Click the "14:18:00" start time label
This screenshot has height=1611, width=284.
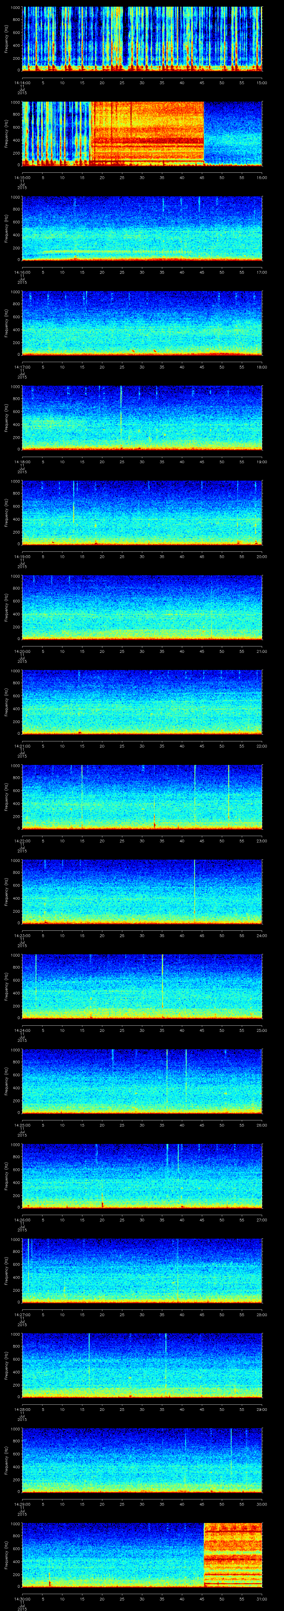coord(22,461)
